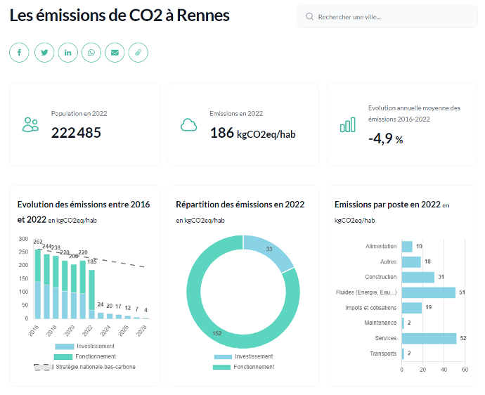Click the 2022 bar in evolution chart
This screenshot has width=485, height=395.
coord(91,294)
